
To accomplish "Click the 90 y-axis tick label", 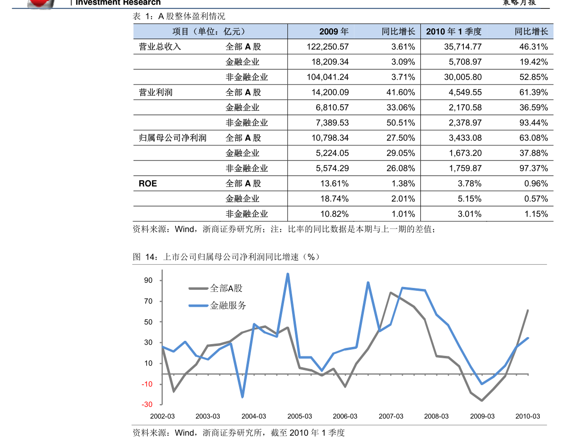I will point(148,280).
